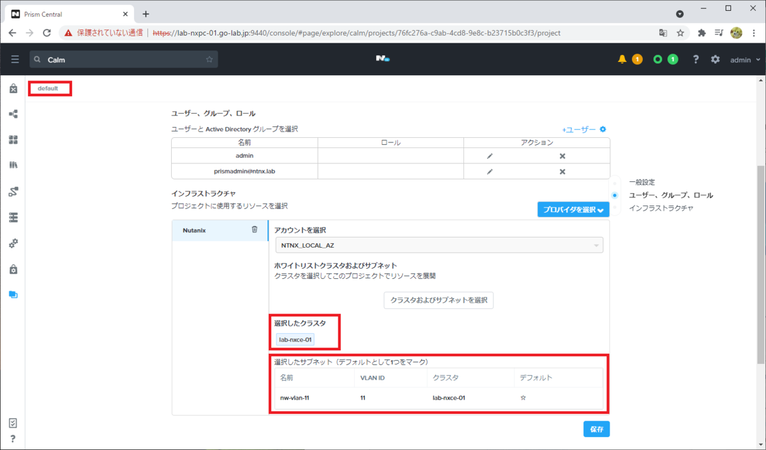
Task: Open the admin user menu dropdown
Action: tap(745, 59)
